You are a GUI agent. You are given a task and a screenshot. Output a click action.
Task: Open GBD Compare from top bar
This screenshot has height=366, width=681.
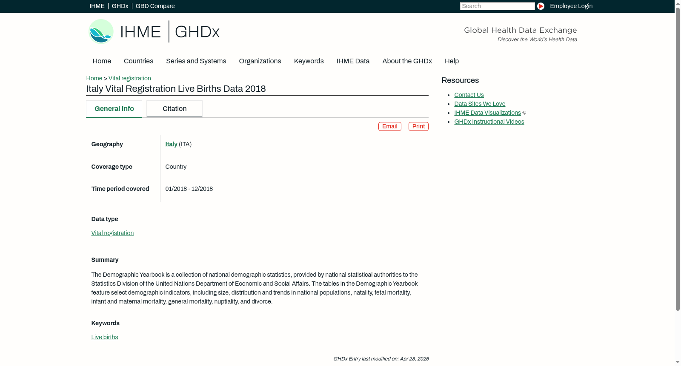[155, 6]
